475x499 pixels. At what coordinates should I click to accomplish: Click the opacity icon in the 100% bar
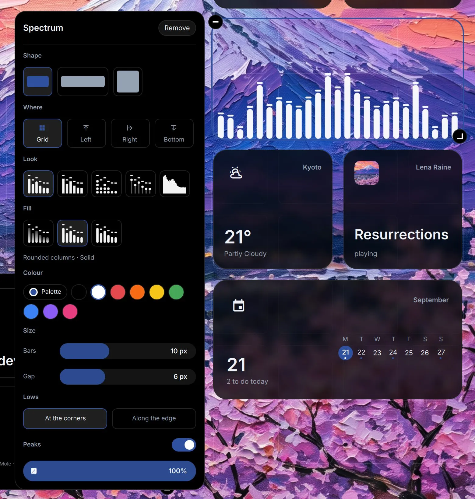(x=34, y=471)
